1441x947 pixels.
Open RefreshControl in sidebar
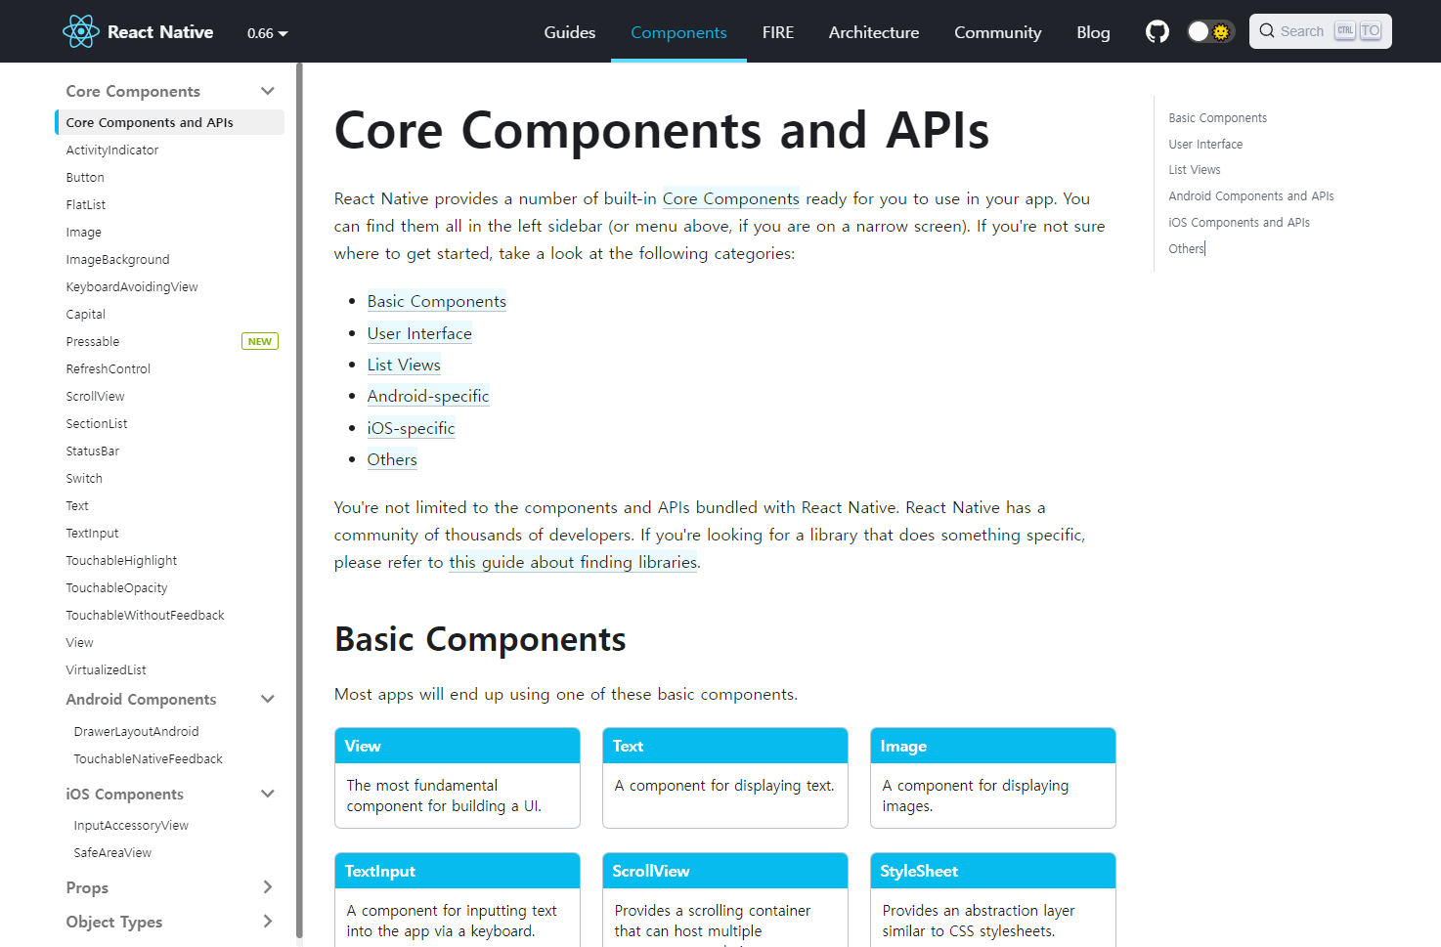tap(108, 368)
